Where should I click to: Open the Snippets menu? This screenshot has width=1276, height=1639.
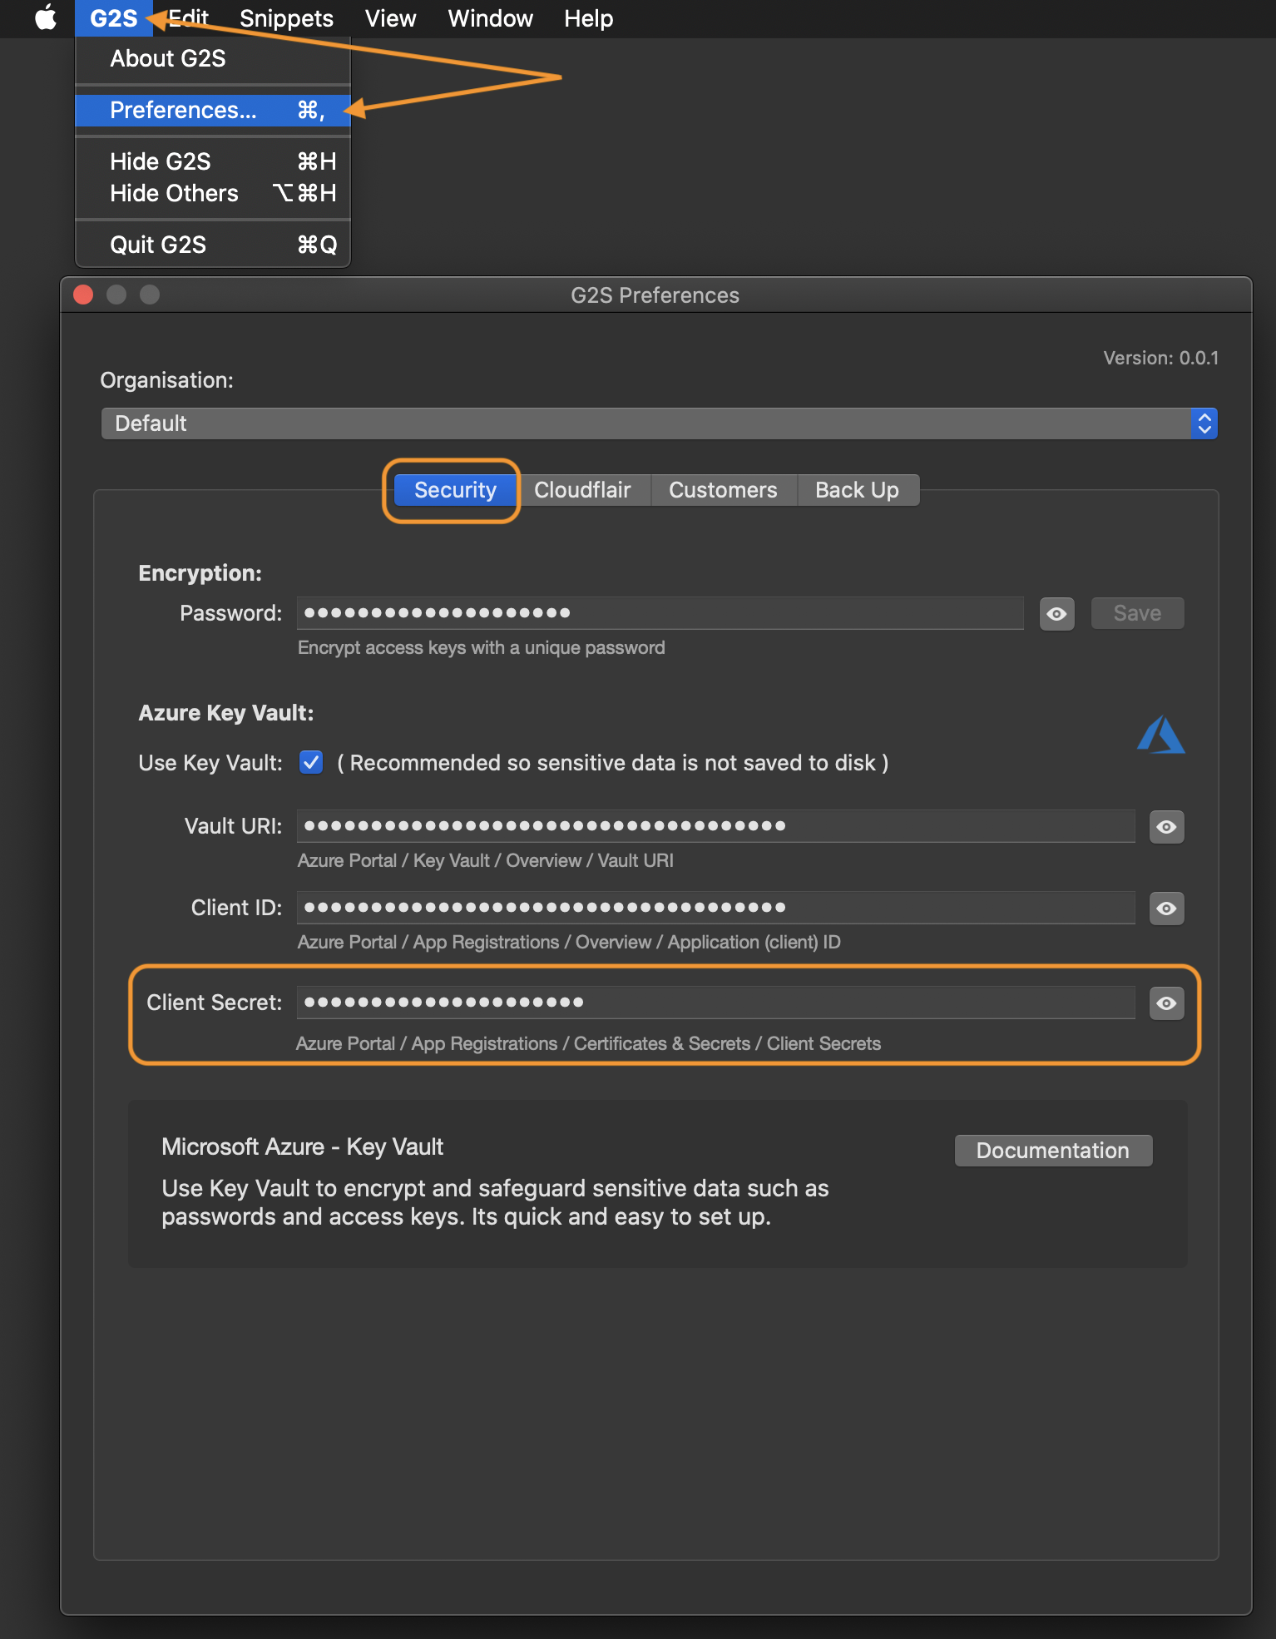coord(286,18)
